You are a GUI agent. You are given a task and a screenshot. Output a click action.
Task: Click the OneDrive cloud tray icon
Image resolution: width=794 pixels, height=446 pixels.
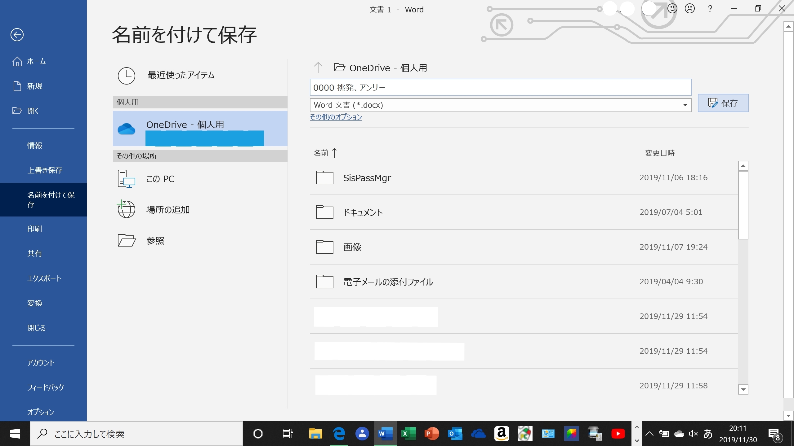pyautogui.click(x=679, y=434)
